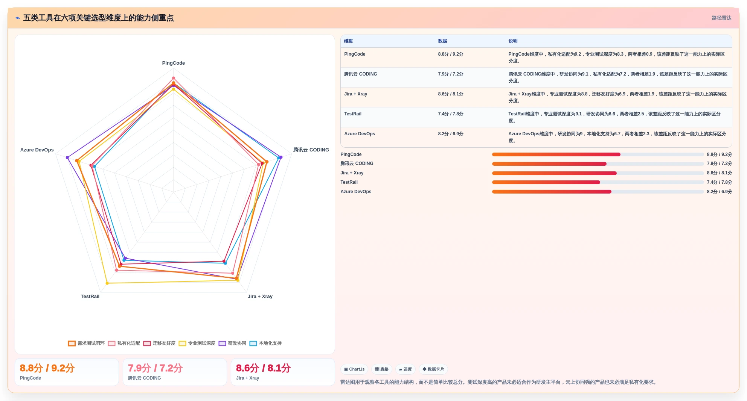Toggle 迁移友好度 legend swatch
Viewport: 747px width, 401px height.
click(x=147, y=343)
